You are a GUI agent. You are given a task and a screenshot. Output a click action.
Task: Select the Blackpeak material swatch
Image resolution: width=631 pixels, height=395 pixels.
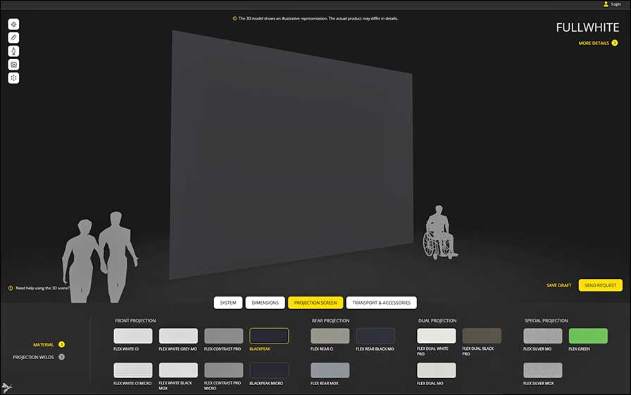[269, 336]
